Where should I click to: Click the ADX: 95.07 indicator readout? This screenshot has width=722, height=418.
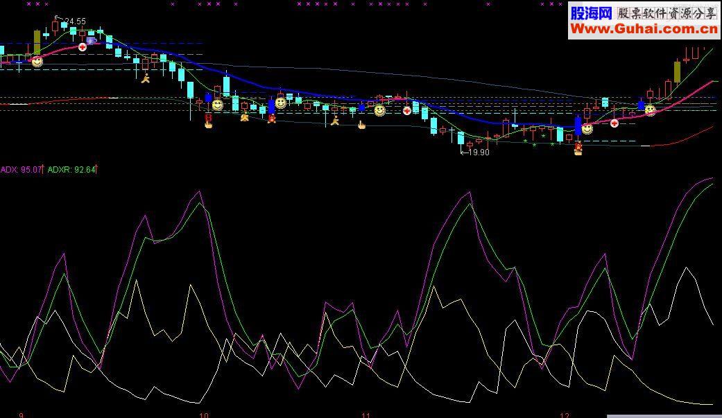(22, 169)
